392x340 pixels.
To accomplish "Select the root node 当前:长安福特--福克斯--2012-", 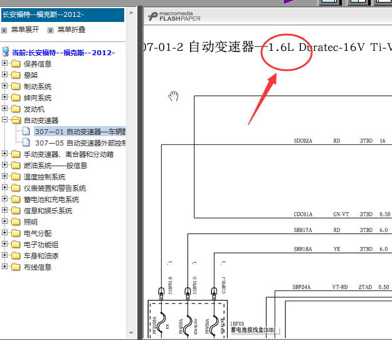I will pyautogui.click(x=63, y=53).
